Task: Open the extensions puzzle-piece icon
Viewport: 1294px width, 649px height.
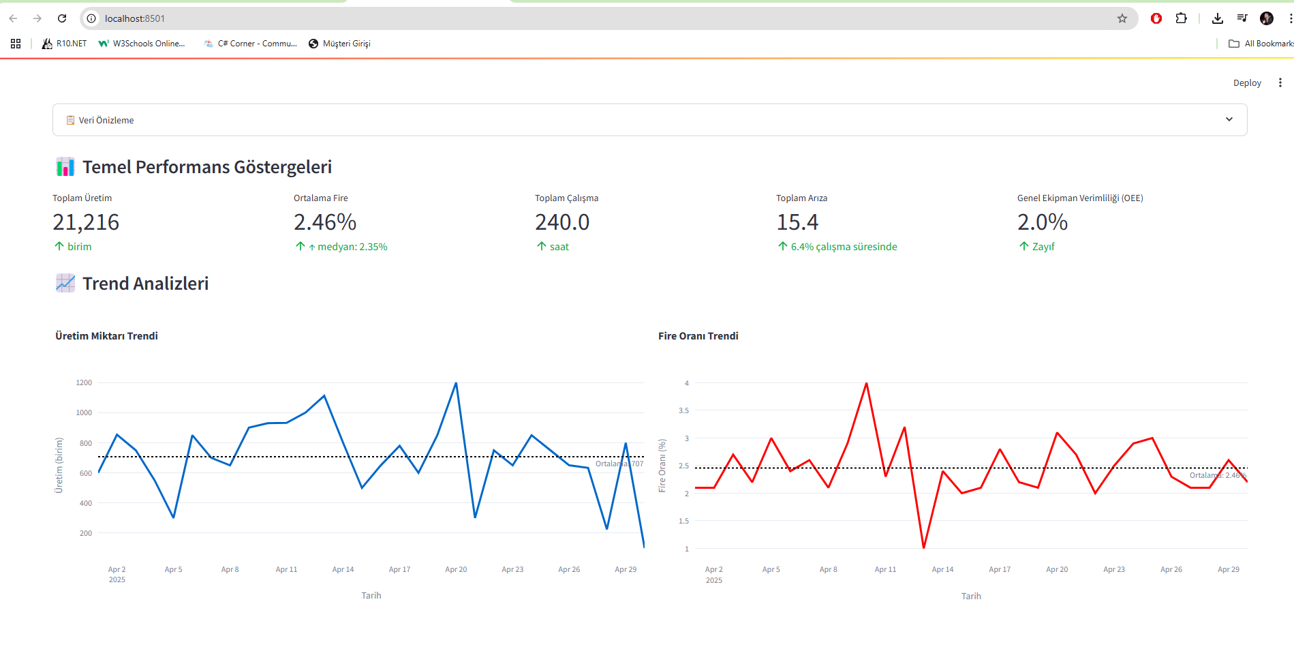Action: tap(1182, 18)
